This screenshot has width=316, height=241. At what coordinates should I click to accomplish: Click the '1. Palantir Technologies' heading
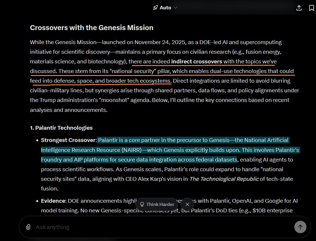[x=61, y=128]
